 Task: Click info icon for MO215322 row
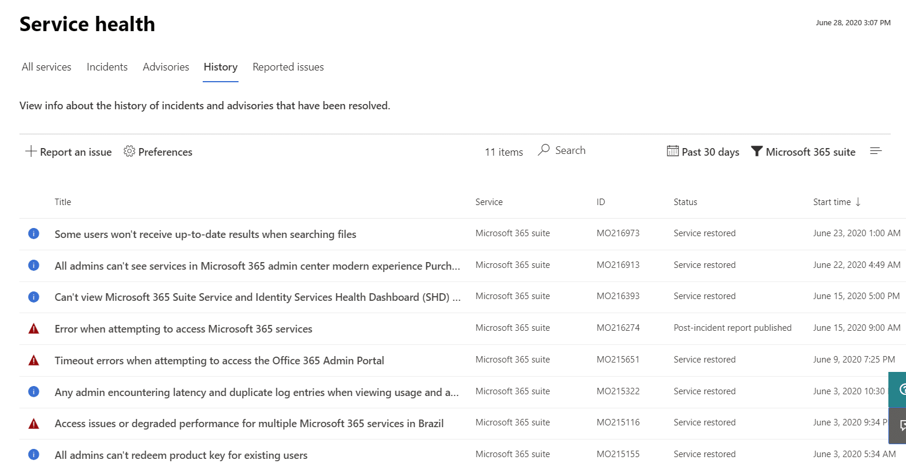pos(33,391)
